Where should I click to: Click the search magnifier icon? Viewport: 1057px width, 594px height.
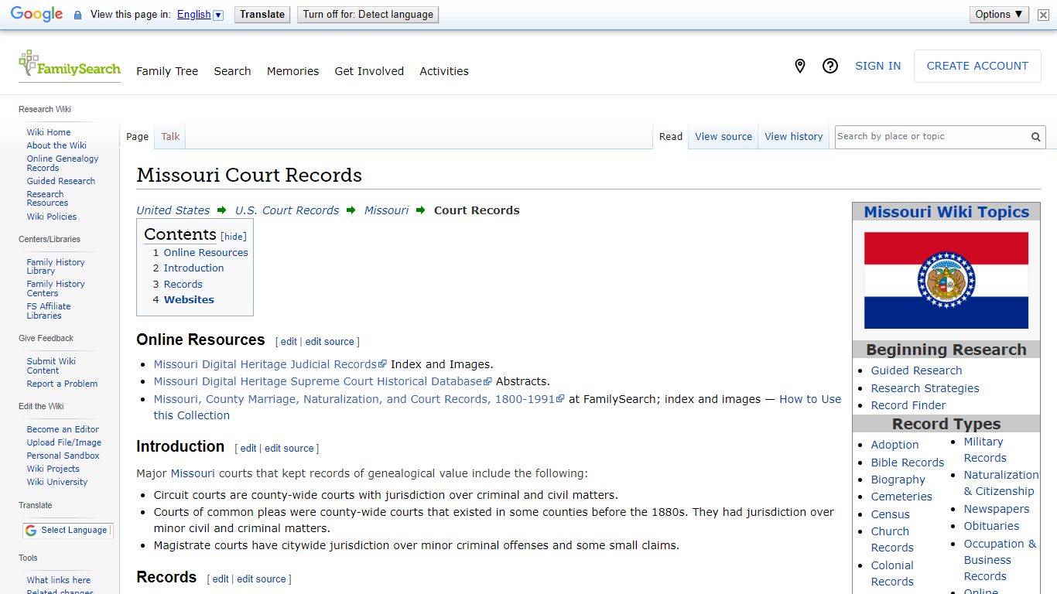pos(1035,137)
